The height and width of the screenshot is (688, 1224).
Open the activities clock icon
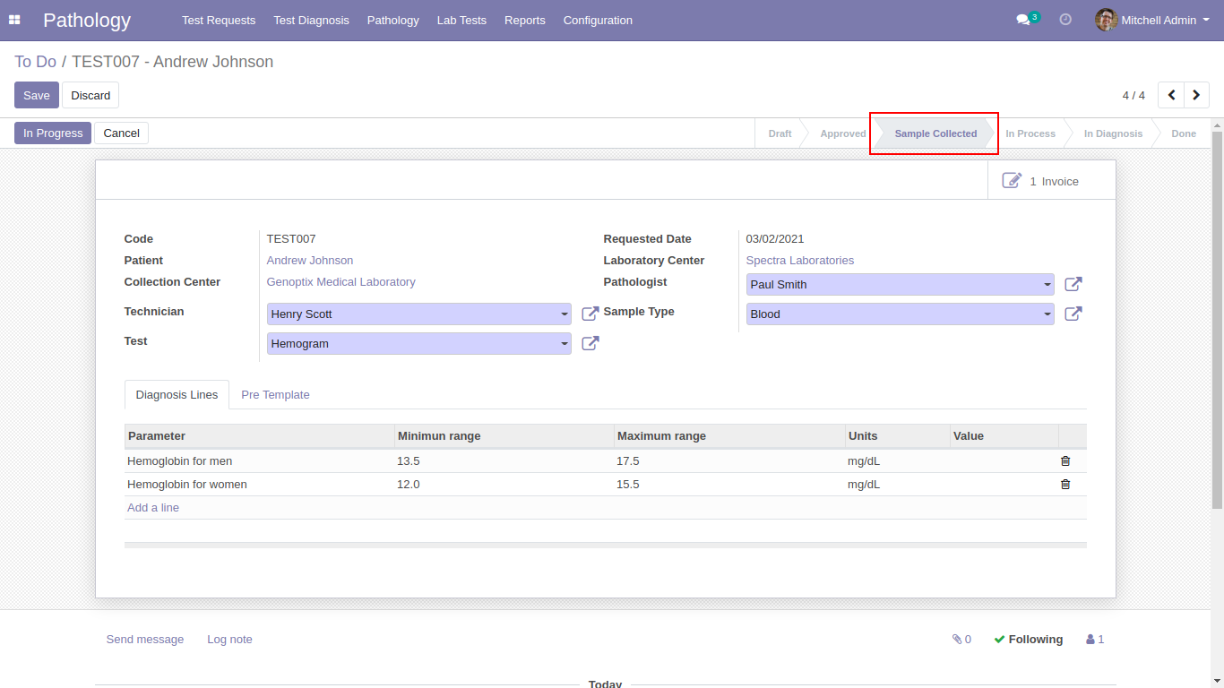pos(1065,20)
